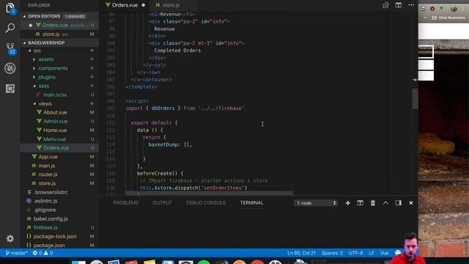Viewport: 469px width, 264px height.
Task: Open the Search view in activity bar
Action: tap(10, 28)
